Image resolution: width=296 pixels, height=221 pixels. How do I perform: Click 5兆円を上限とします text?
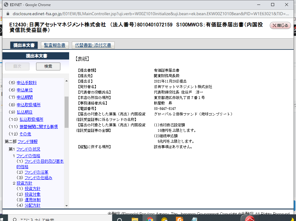coord(176,141)
